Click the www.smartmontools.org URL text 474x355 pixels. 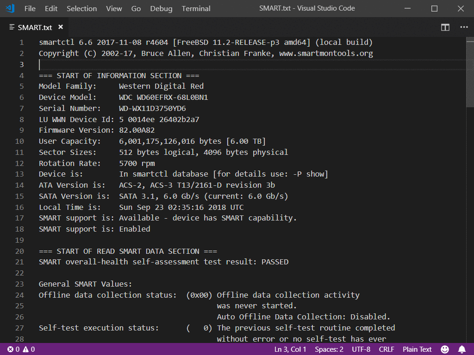pos(328,54)
